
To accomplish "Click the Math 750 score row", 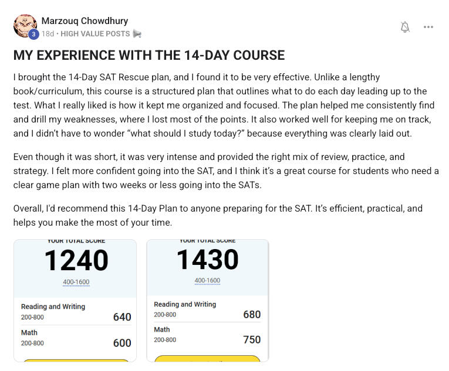I will coord(207,335).
